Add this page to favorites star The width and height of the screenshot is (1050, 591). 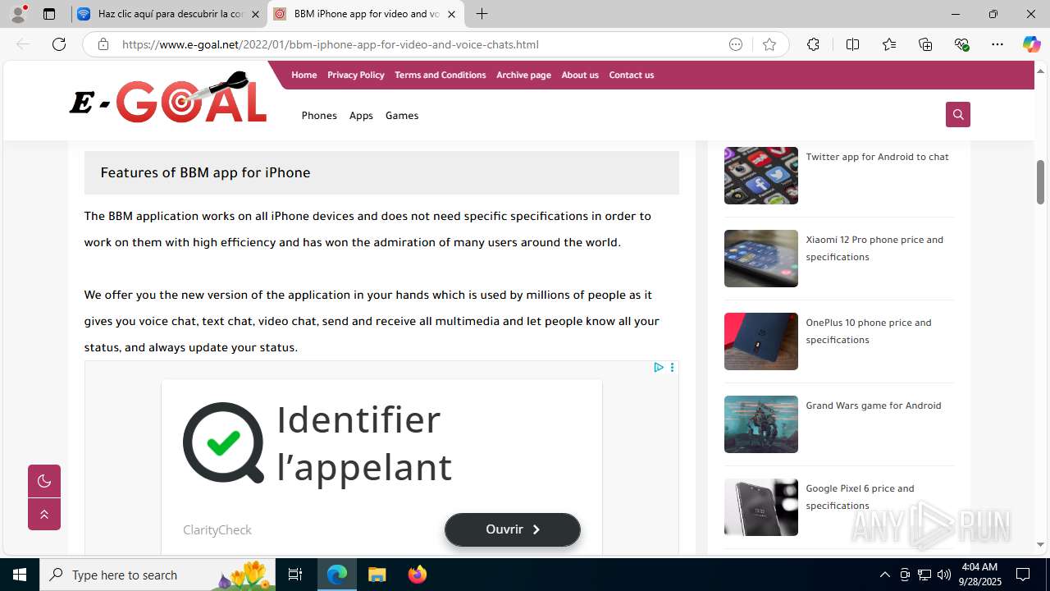(x=769, y=44)
